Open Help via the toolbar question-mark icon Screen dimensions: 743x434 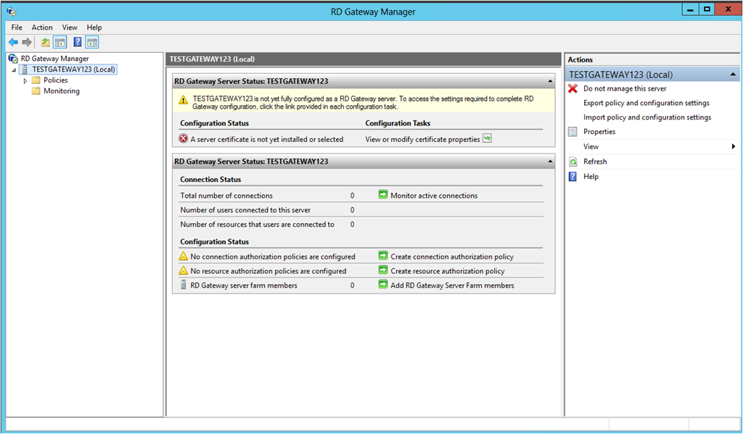click(x=77, y=42)
